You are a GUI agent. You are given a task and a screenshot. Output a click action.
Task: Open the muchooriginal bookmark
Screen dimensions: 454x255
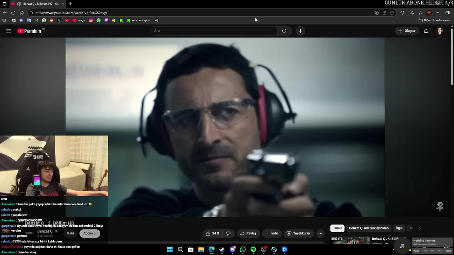[139, 20]
